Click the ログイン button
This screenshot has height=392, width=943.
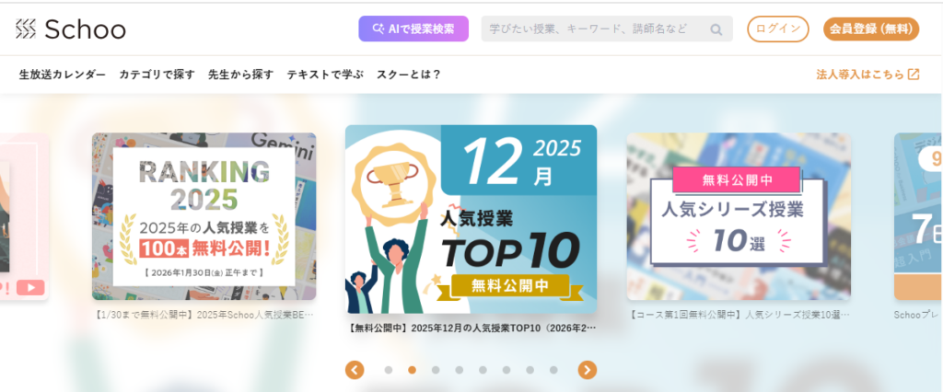coord(778,29)
